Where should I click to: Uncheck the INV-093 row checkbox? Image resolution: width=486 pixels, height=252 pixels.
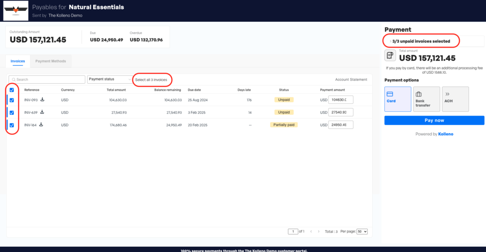[x=12, y=100]
